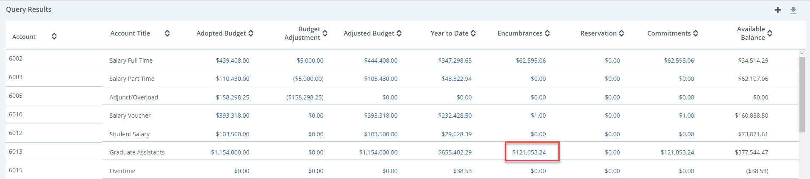Open Salary Voucher encumbrance $1.00
The image size is (810, 179).
pyautogui.click(x=538, y=116)
